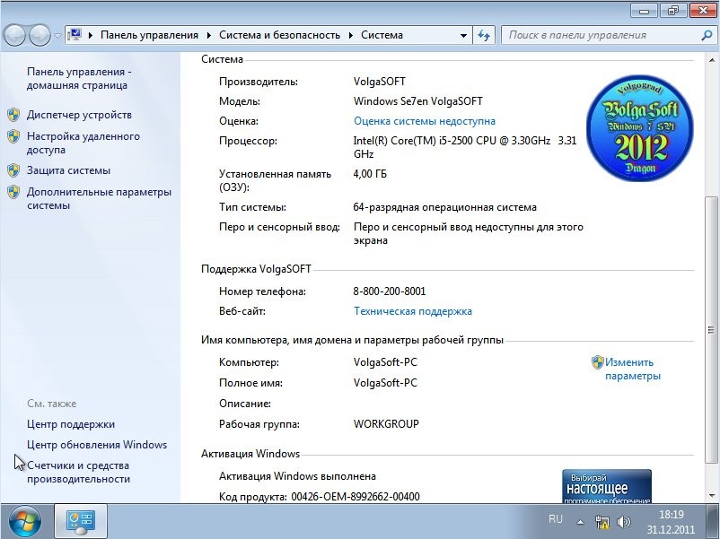The height and width of the screenshot is (539, 720).
Task: Open Дополнительные параметры системы
Action: [x=99, y=198]
